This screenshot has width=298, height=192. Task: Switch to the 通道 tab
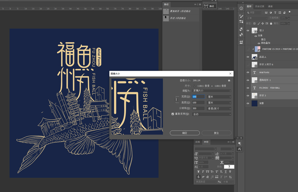click(x=270, y=6)
